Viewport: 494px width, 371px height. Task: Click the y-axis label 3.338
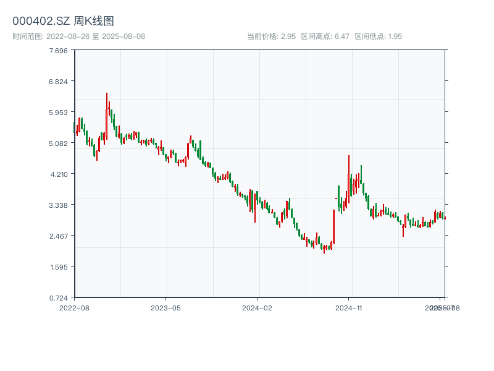pyautogui.click(x=58, y=205)
